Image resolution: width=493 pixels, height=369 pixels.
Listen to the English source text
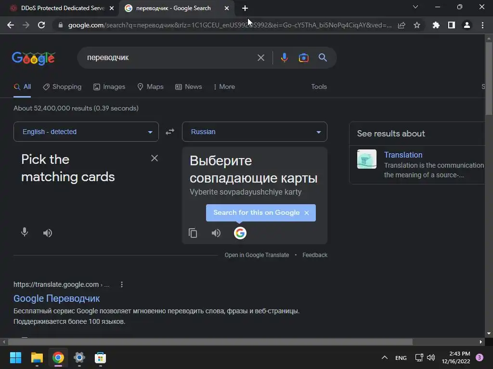point(48,233)
